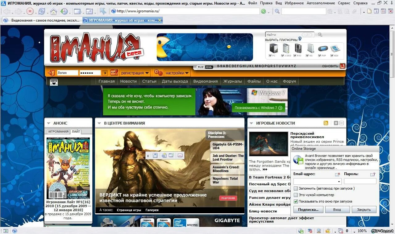Image resolution: width=395 pixels, height=234 pixels.
Task: Collapse the В центре внимания panel arrow
Action: coord(99,123)
